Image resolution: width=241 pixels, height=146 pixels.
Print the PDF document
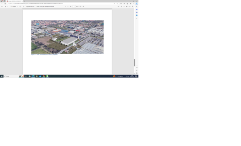pyautogui.click(x=122, y=6)
